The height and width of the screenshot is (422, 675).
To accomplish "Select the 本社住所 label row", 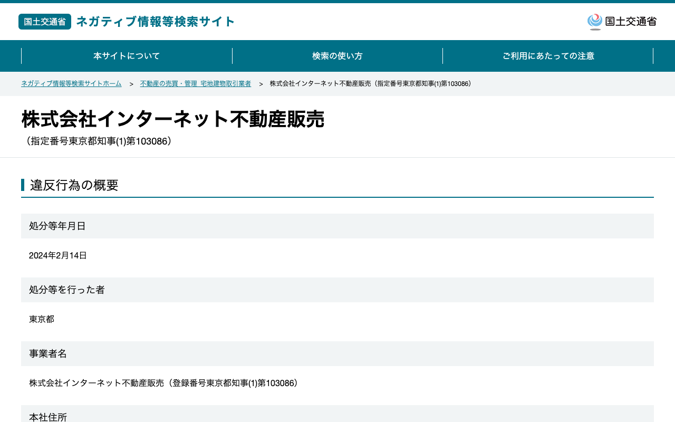I will (337, 414).
